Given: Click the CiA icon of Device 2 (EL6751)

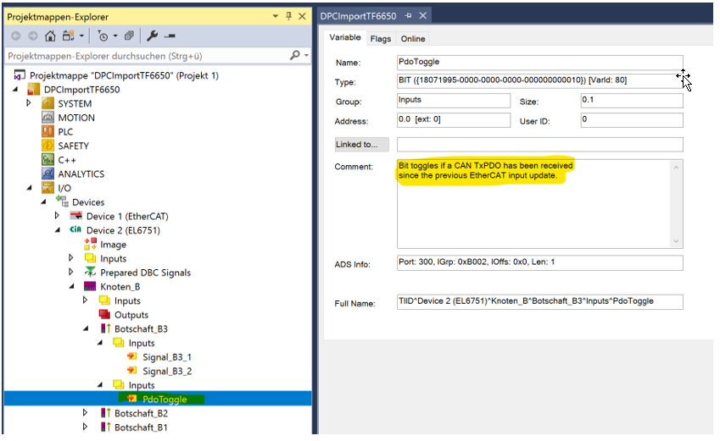Looking at the screenshot, I should tap(75, 229).
